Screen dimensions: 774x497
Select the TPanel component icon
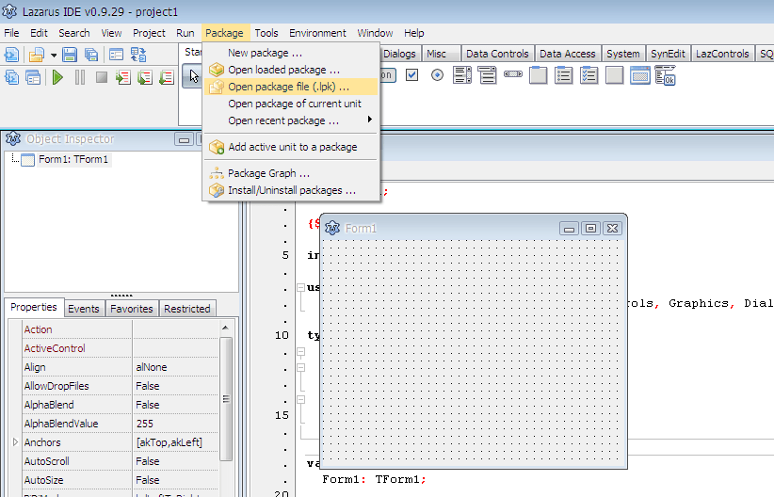coord(614,75)
